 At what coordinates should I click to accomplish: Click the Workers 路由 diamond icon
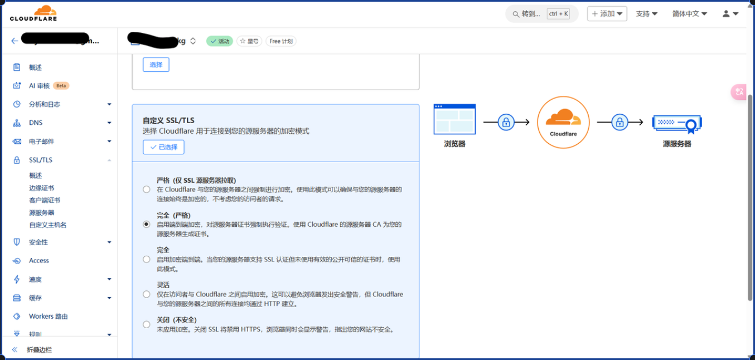pyautogui.click(x=17, y=317)
